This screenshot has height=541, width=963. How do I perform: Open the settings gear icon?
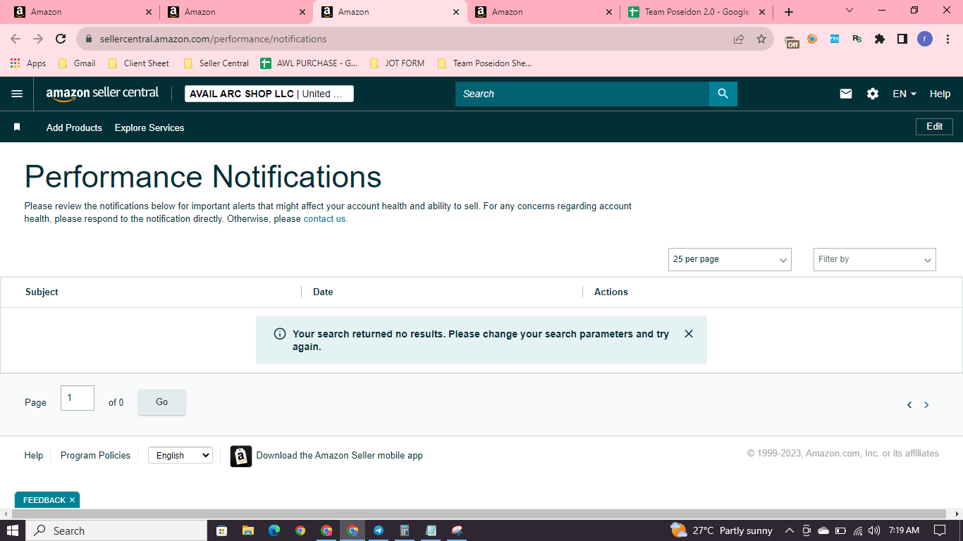[x=873, y=94]
